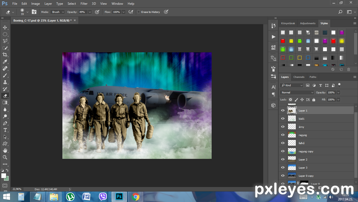
Task: Open Word from the taskbar
Action: (87, 197)
